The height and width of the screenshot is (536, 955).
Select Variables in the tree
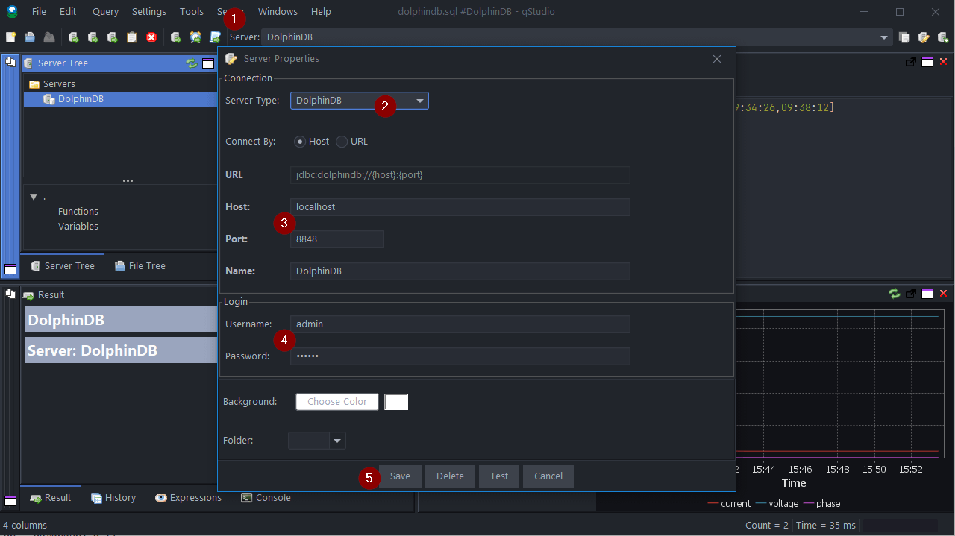[x=78, y=227]
